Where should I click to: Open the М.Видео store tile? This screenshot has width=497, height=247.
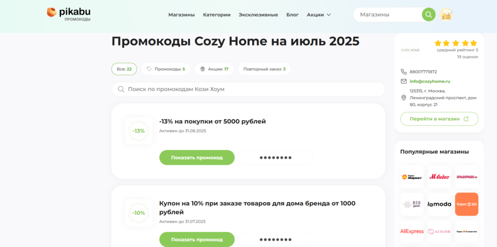click(x=439, y=177)
